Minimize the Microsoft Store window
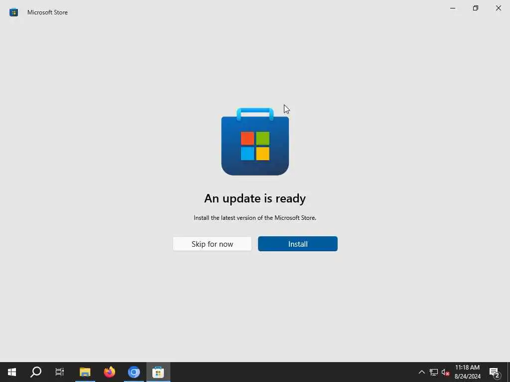 452,8
